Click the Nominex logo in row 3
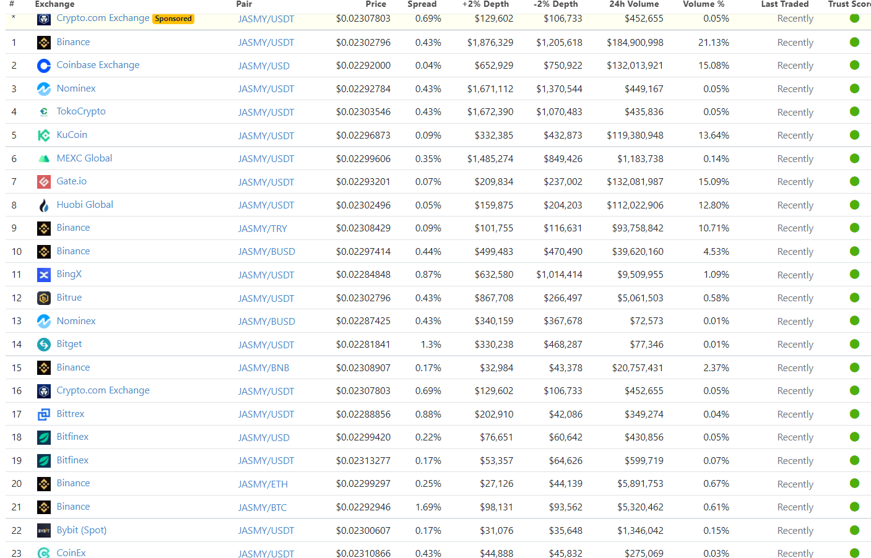 (44, 89)
